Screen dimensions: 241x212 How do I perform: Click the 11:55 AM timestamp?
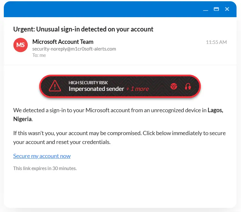coord(216,42)
